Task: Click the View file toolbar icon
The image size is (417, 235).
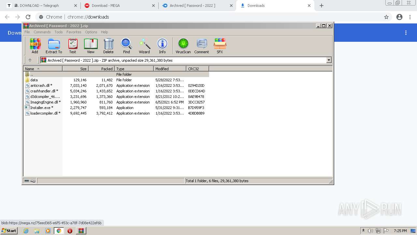Action: (x=91, y=46)
